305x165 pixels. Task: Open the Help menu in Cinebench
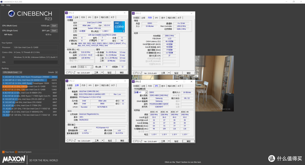pos(8,5)
